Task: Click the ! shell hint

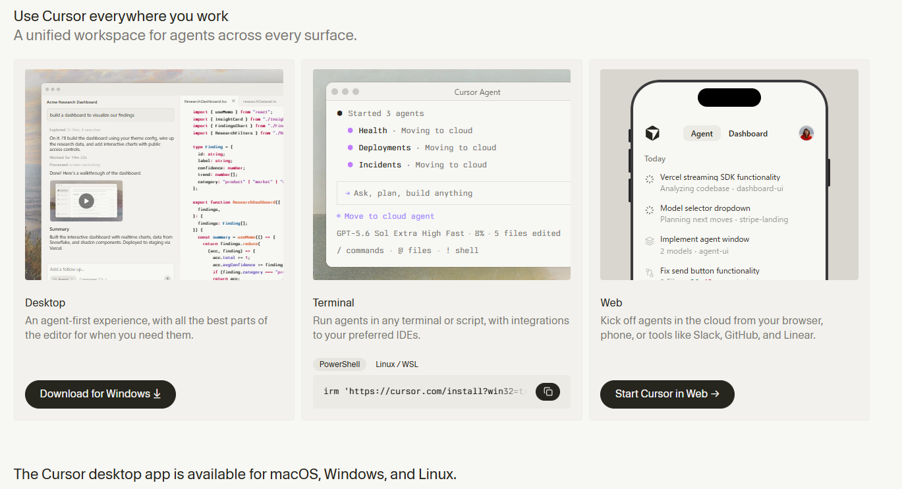Action: point(462,250)
